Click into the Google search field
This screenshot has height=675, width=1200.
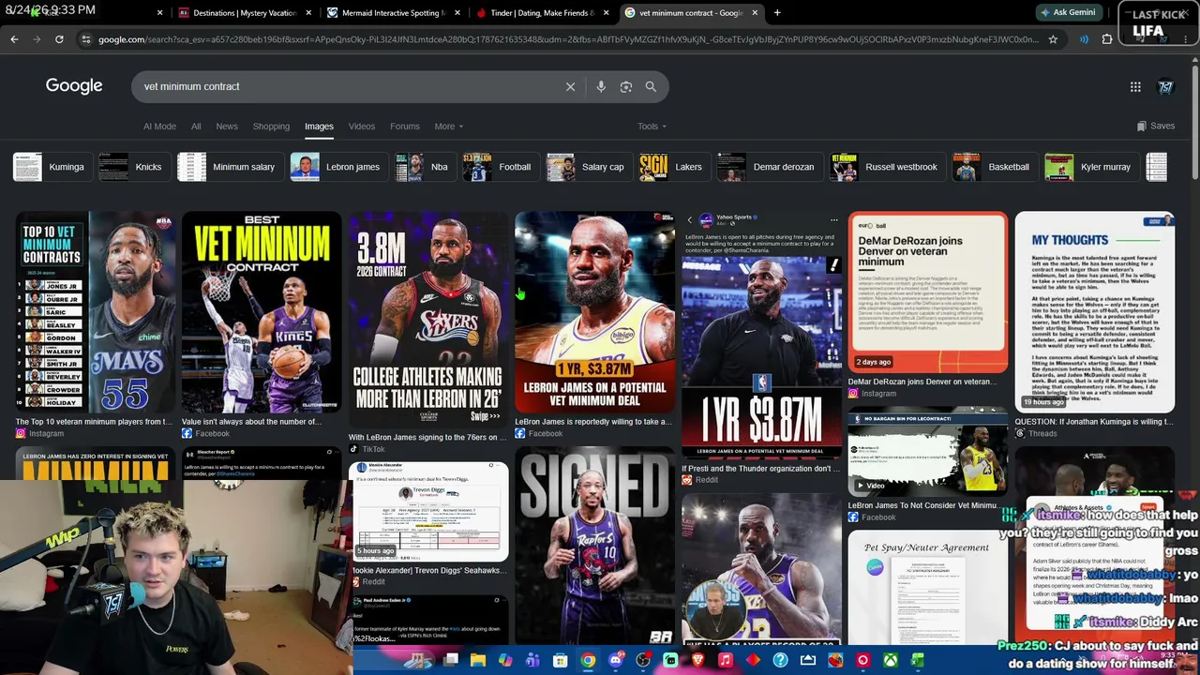[347, 86]
